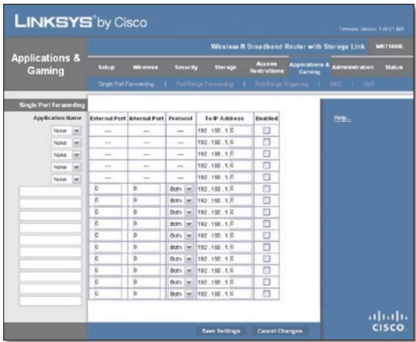Enable the fifth forwarding row checkbox
Image resolution: width=416 pixels, height=342 pixels.
point(266,177)
